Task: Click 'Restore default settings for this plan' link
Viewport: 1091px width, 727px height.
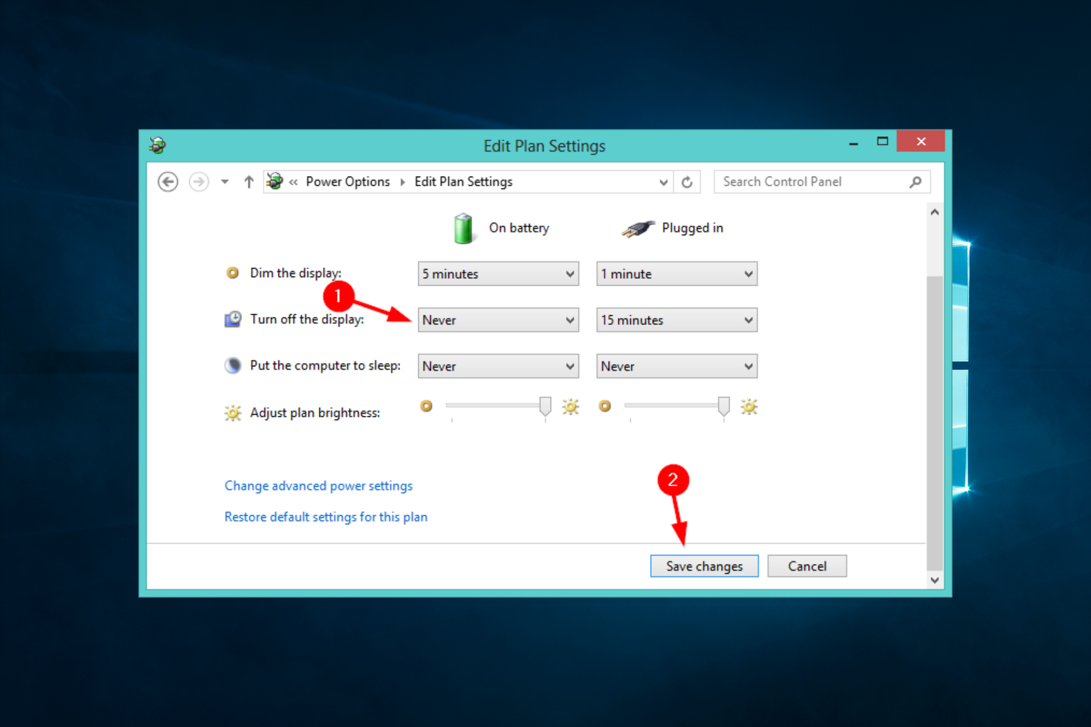Action: click(324, 515)
